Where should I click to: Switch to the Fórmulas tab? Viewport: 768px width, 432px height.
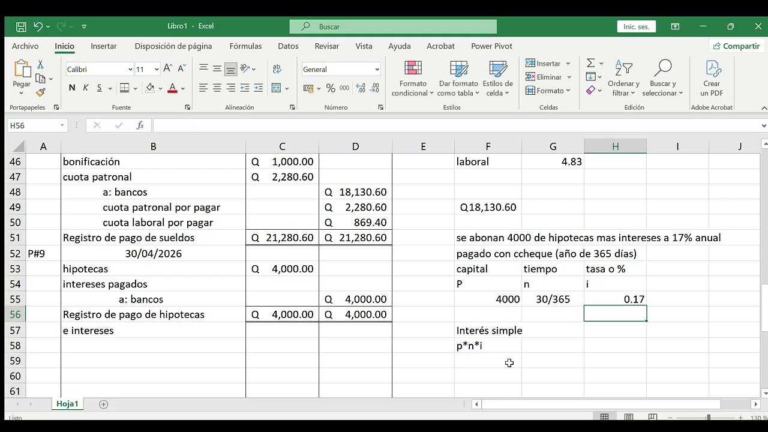coord(245,46)
